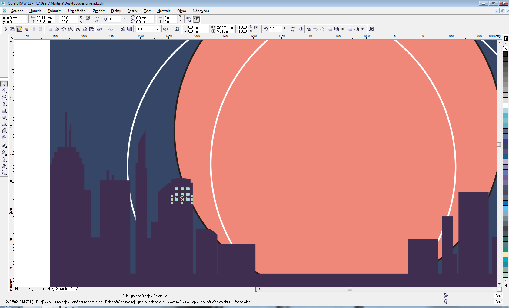The width and height of the screenshot is (509, 308).
Task: Expand the color palette to full view
Action: pos(506,285)
